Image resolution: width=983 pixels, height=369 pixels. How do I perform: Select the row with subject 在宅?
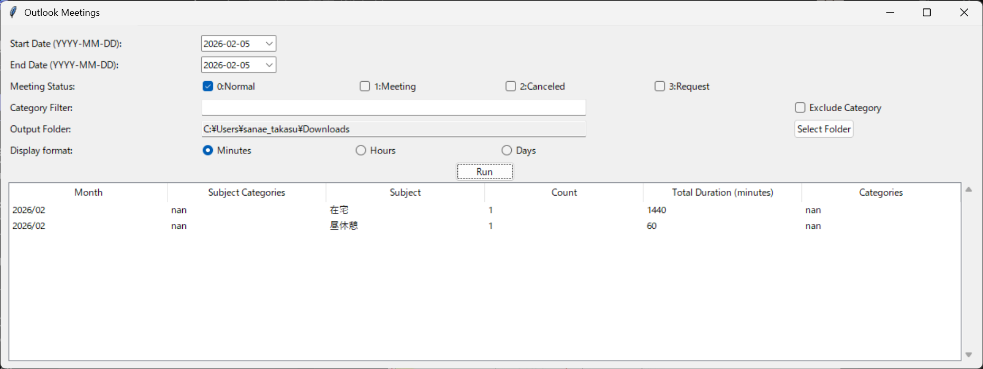(484, 210)
